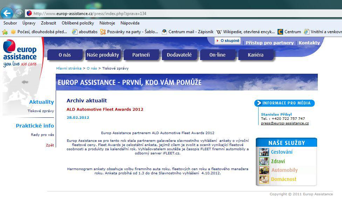The width and height of the screenshot is (342, 218).
Task: Select the Naše produkty navigation tab
Action: (x=103, y=55)
